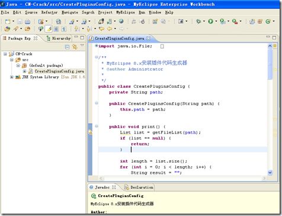Open the File menu
Screen dimensions: 282x216
click(5, 12)
